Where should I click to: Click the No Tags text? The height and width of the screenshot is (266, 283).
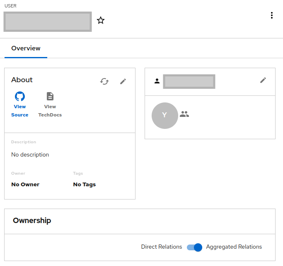click(84, 185)
